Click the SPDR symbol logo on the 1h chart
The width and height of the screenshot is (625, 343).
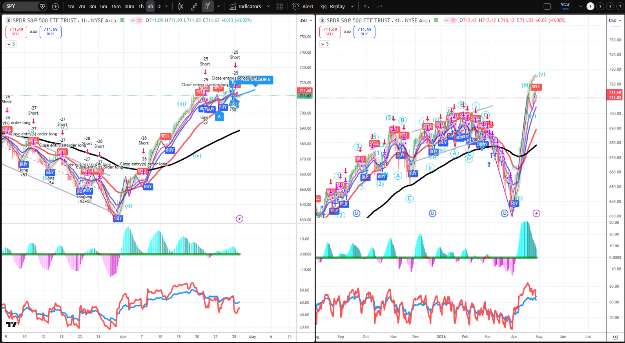tap(9, 20)
